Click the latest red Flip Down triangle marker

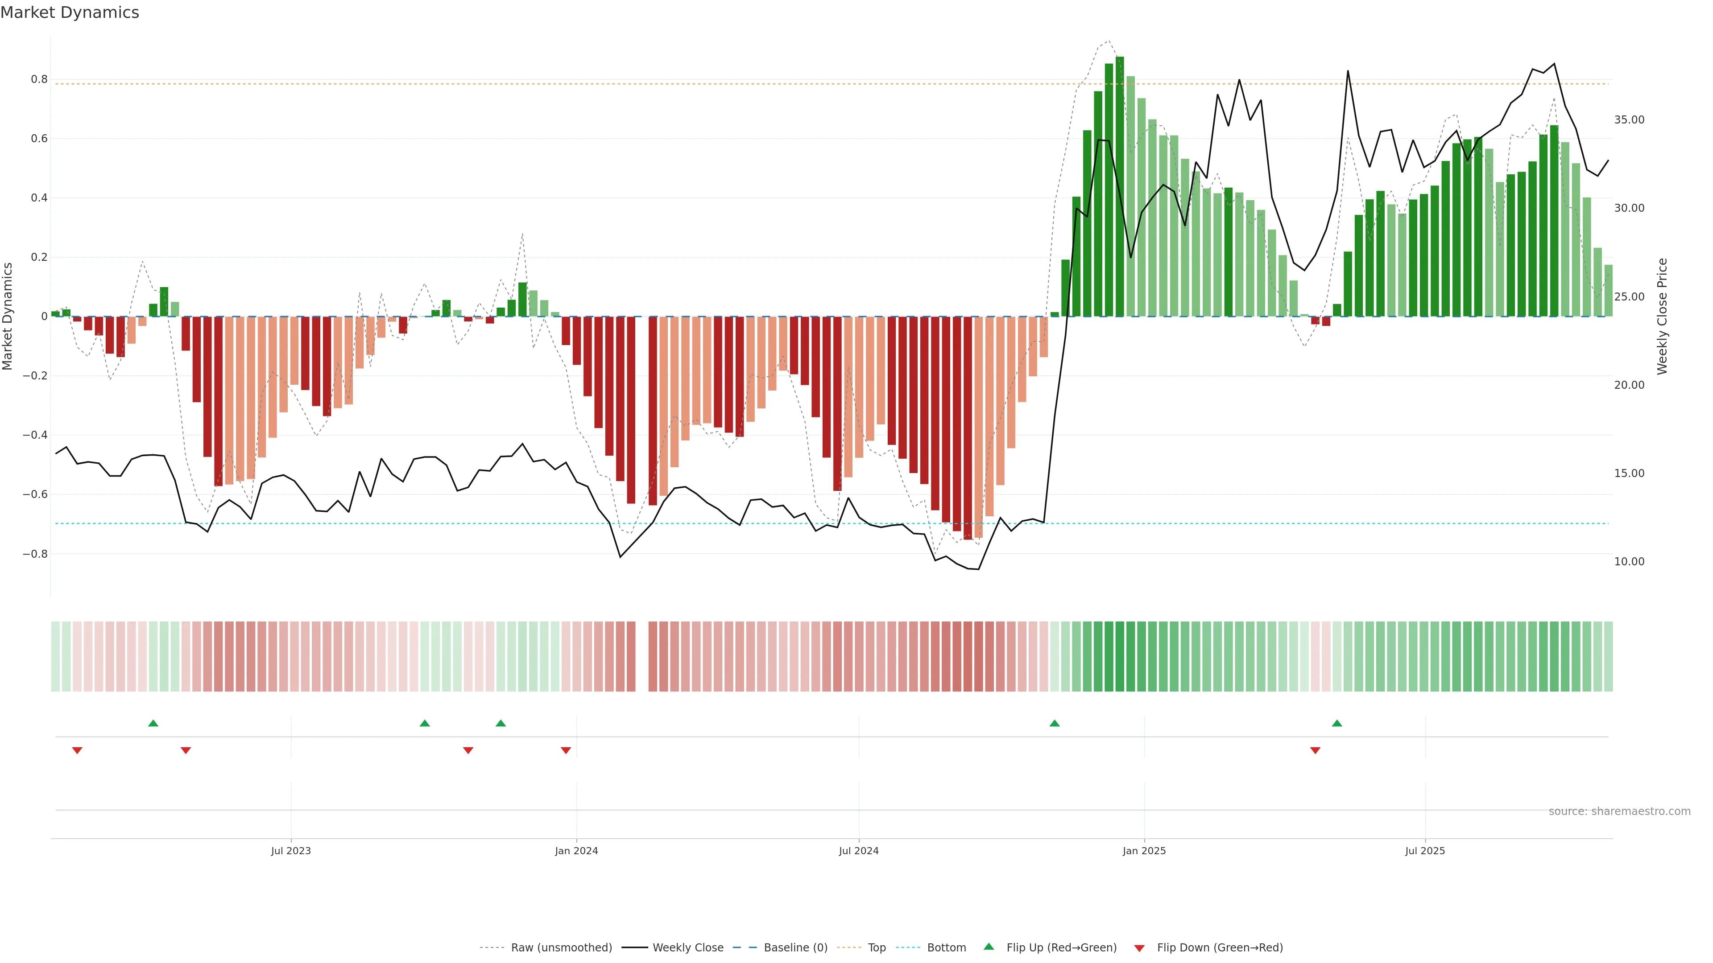coord(1316,750)
